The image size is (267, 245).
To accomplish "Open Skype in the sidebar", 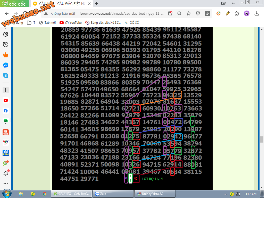I will click(x=6, y=75).
